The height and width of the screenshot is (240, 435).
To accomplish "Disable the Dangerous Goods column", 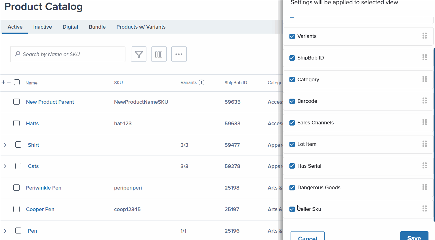I will pos(292,187).
